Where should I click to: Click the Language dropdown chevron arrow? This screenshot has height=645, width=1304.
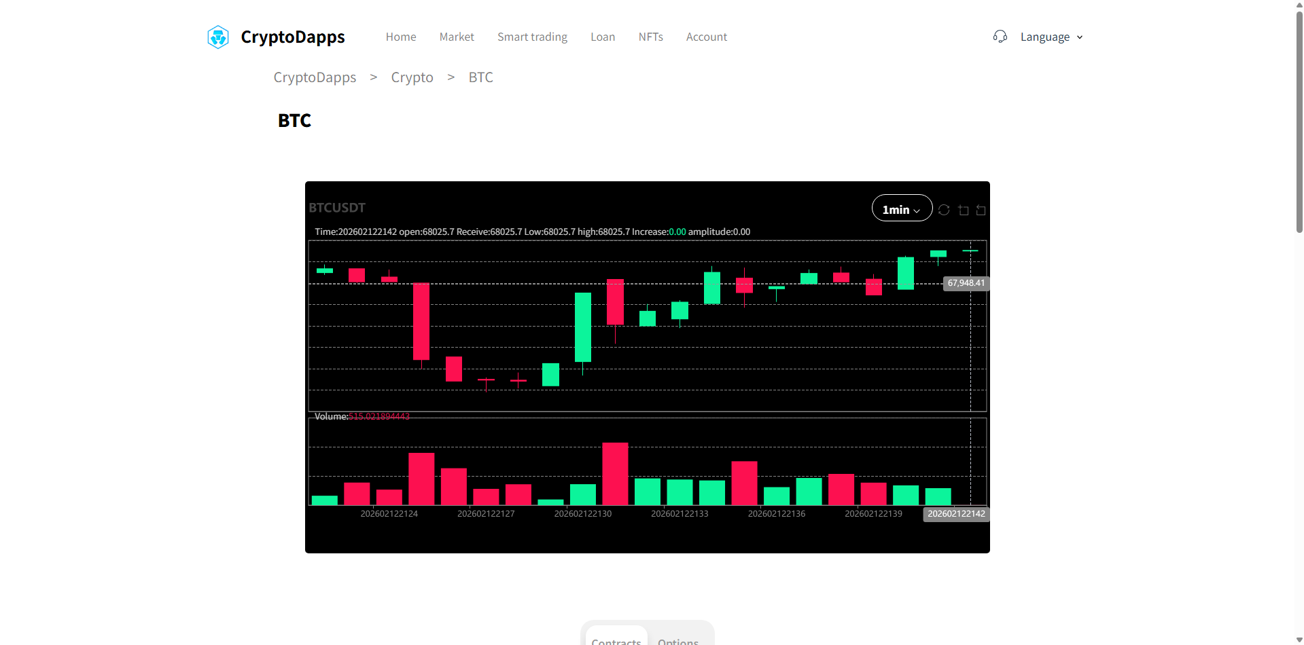click(x=1080, y=37)
